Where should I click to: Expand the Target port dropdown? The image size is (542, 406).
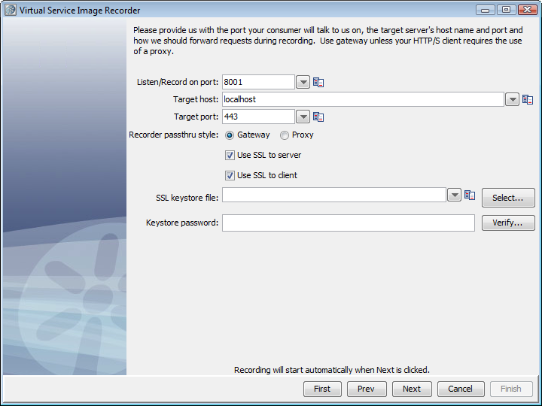click(303, 117)
